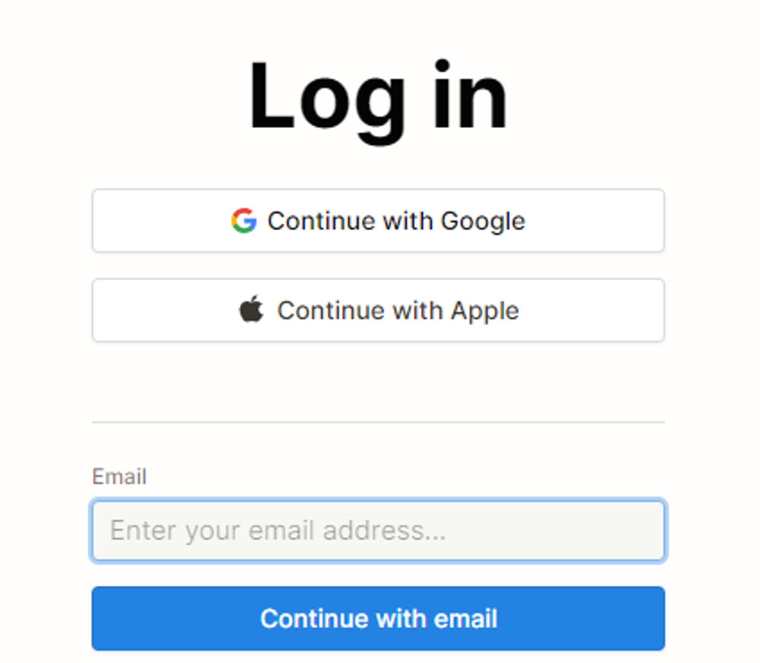This screenshot has height=663, width=760.
Task: Click the word Google in the first button
Action: point(483,222)
